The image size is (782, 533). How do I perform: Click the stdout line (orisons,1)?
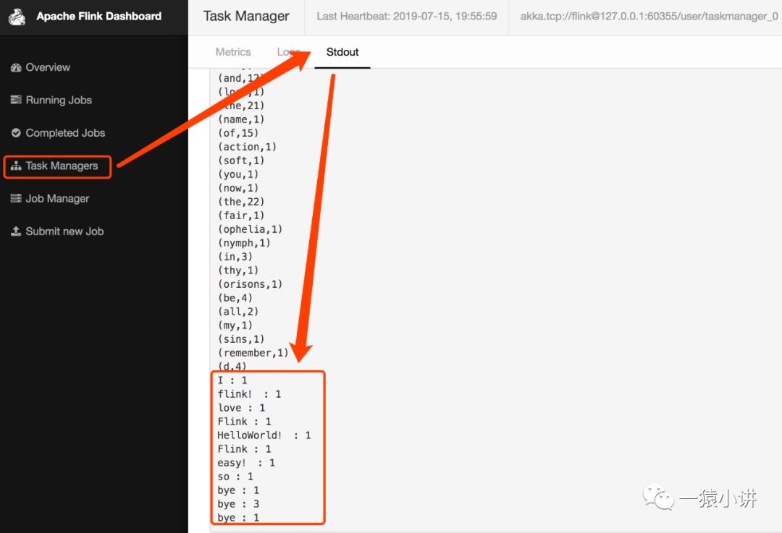point(251,284)
